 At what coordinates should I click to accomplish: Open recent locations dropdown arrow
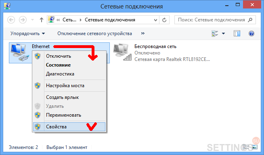32,20
